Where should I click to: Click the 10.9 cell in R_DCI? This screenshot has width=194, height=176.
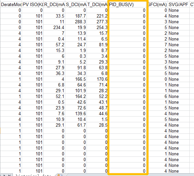(x=54, y=119)
